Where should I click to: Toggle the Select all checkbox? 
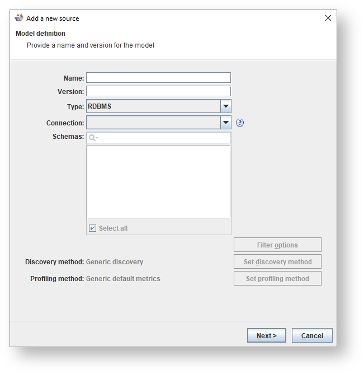click(x=93, y=228)
